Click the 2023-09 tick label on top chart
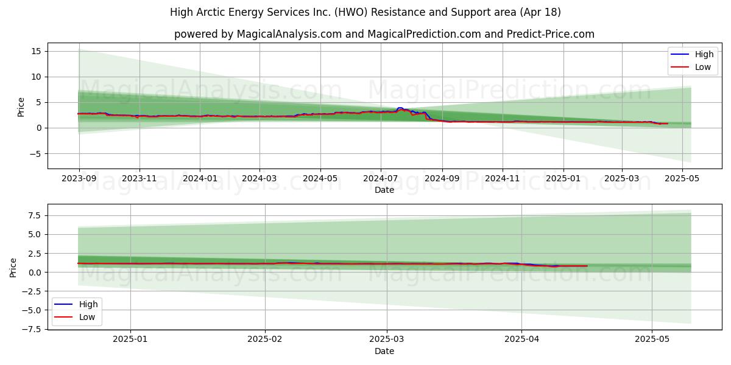Viewport: 731px width, 365px height. pos(79,179)
